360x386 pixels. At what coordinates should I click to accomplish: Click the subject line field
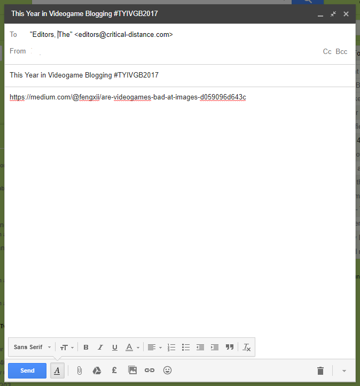tap(180, 75)
